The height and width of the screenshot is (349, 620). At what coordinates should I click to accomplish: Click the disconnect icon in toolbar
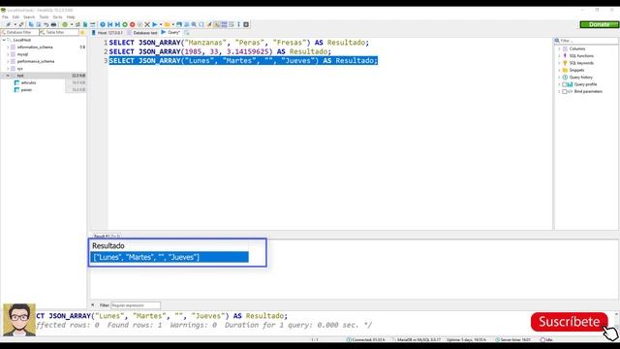[x=21, y=24]
